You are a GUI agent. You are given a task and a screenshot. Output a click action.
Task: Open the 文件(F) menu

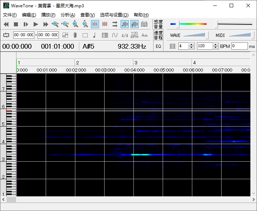(x=10, y=15)
